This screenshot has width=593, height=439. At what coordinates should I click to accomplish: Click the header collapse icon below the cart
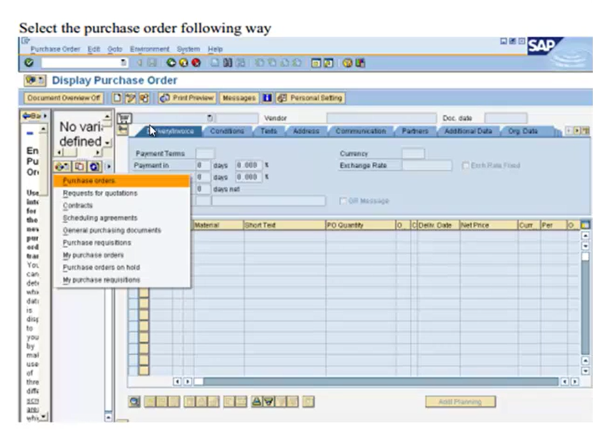click(x=123, y=130)
